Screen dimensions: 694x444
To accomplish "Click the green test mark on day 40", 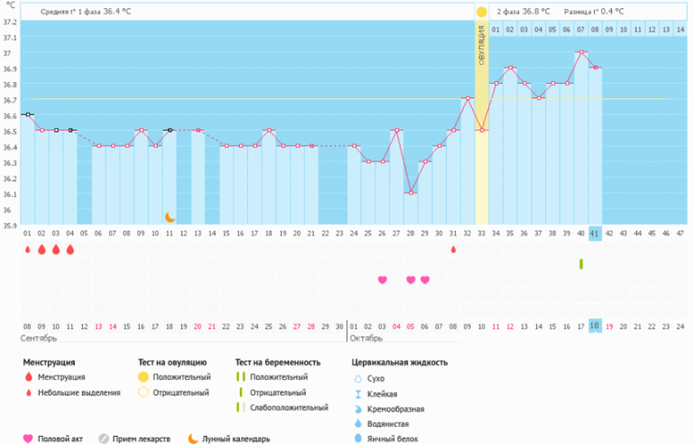I will pos(581,264).
